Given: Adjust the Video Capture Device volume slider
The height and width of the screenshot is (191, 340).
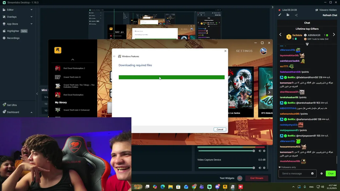Looking at the screenshot, I should coord(227,168).
